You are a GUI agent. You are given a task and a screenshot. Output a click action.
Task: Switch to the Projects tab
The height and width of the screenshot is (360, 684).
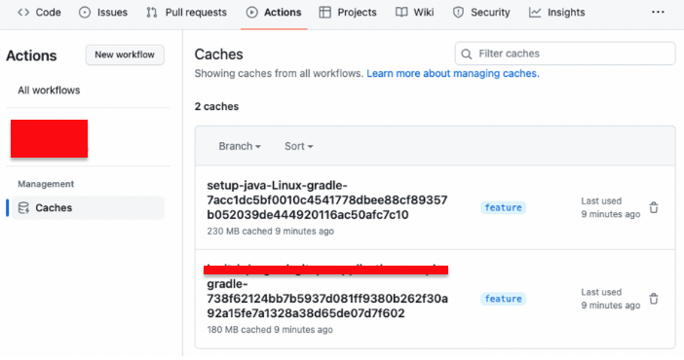pyautogui.click(x=348, y=13)
